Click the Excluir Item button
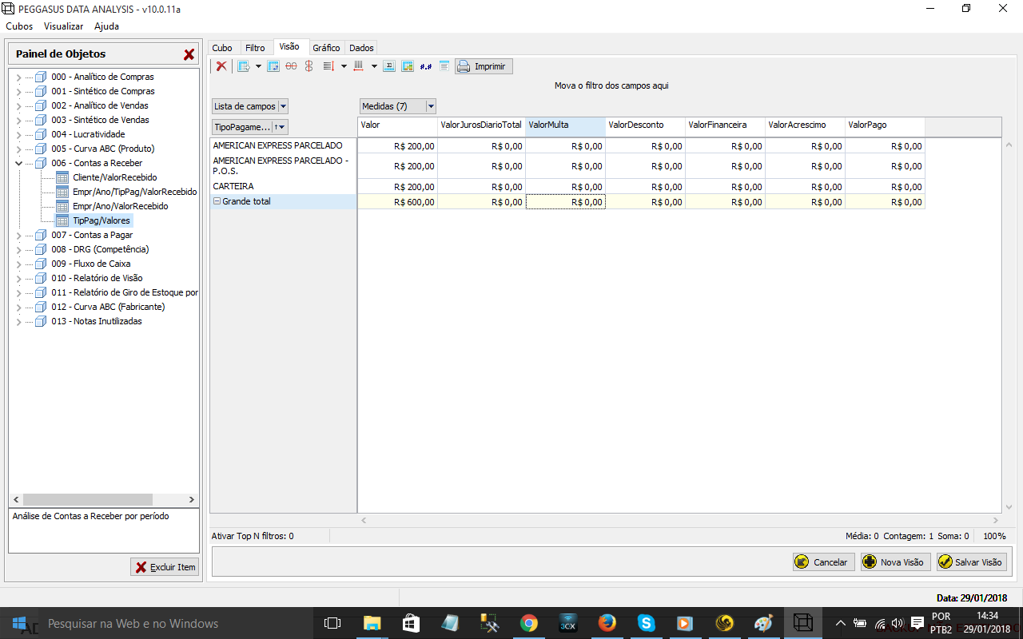Screen dimensions: 1023x639 tap(165, 567)
